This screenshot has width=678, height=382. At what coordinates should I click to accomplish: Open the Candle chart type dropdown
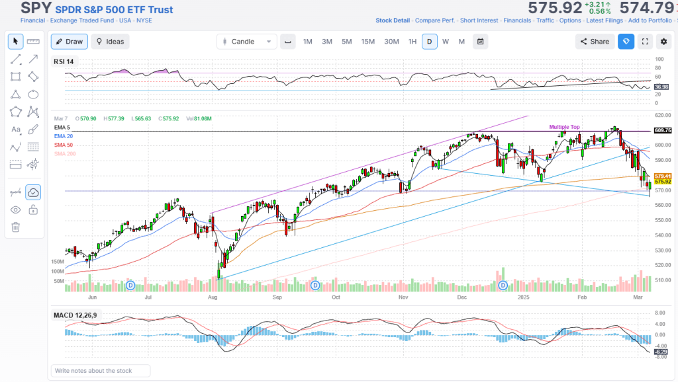(x=246, y=42)
